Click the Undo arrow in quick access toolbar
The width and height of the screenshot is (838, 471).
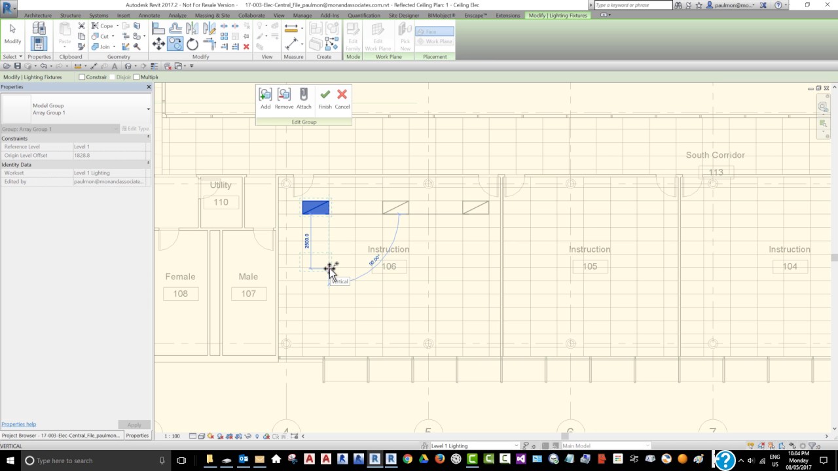point(44,66)
